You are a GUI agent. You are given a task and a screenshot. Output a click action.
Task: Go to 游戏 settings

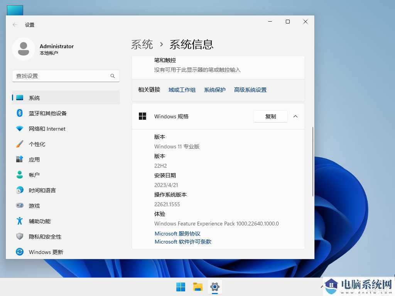point(66,205)
